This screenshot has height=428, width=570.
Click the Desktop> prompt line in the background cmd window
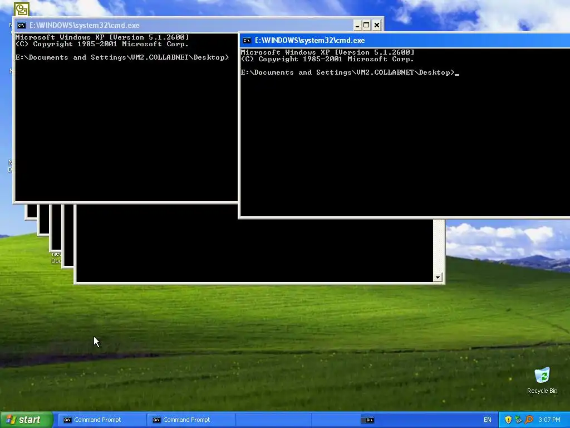coord(122,57)
